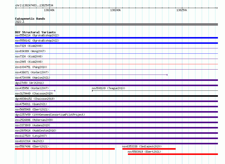Click the gray 2q22.1 cytogenetic band bar
This screenshot has height=164, width=225.
click(116, 24)
